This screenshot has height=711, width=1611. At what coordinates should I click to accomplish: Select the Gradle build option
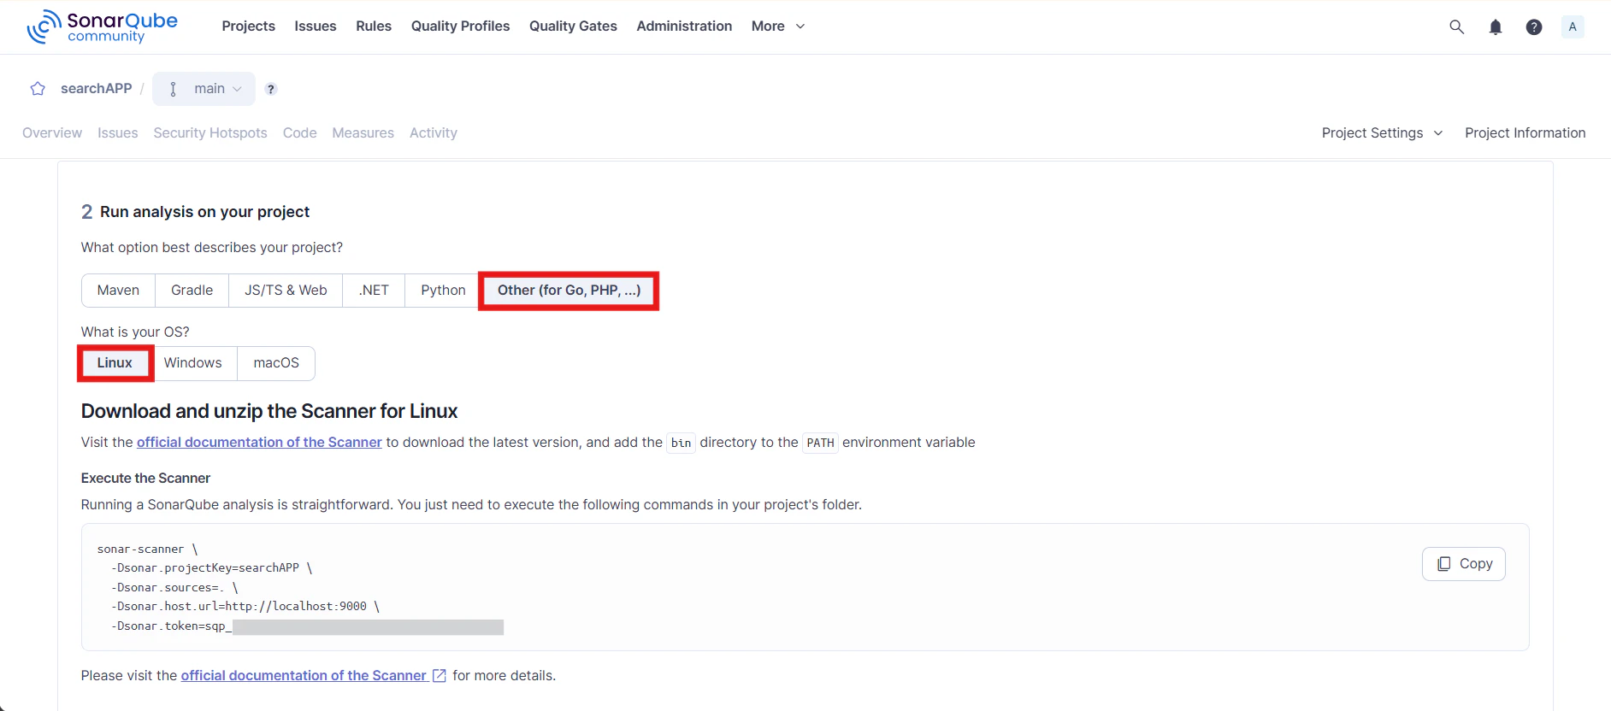[192, 291]
